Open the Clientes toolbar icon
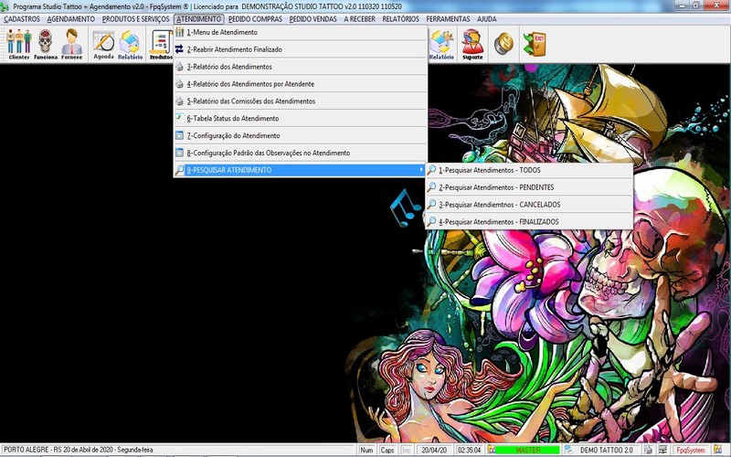This screenshot has height=457, width=731. point(19,44)
